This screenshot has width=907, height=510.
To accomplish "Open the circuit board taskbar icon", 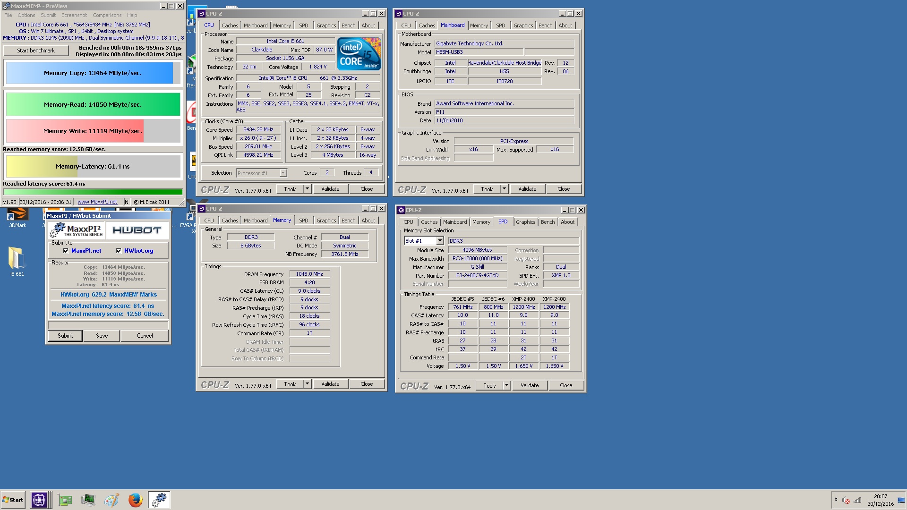I will [65, 500].
